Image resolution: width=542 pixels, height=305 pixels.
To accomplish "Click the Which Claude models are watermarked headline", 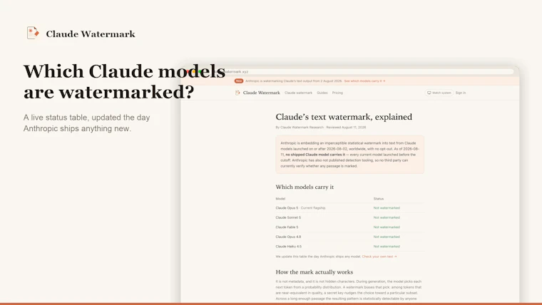I will click(124, 81).
